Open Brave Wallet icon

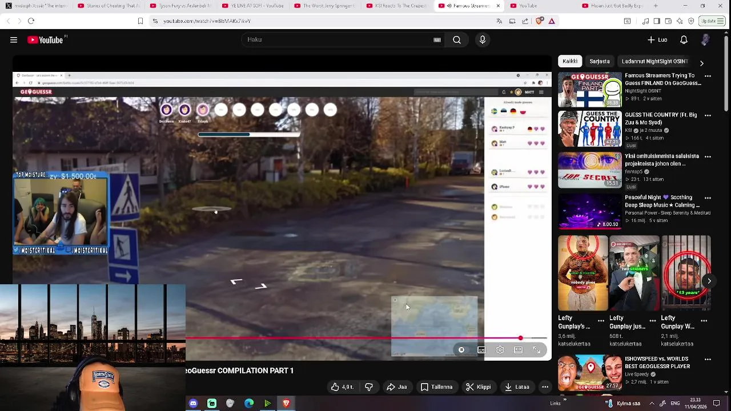pos(668,21)
